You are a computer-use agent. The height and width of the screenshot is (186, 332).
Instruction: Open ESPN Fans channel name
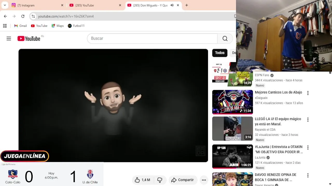[x=262, y=75]
